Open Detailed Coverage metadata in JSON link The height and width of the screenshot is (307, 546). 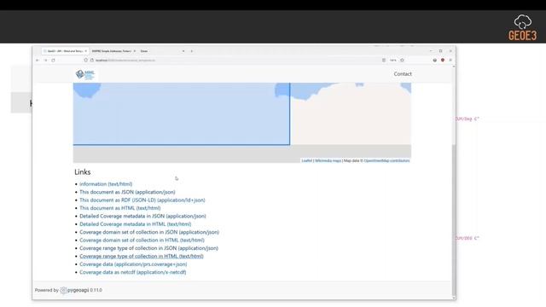coord(142,216)
